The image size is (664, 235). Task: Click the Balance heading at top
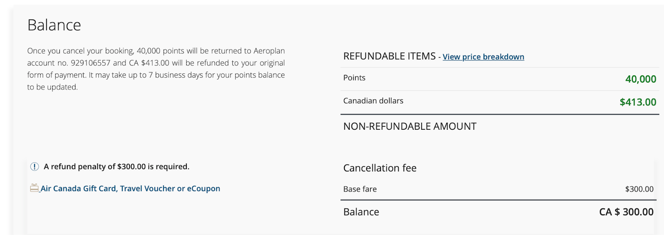pyautogui.click(x=54, y=25)
